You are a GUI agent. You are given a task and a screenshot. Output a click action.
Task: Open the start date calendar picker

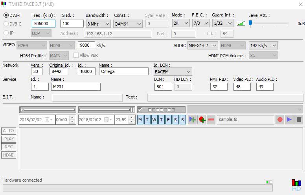pyautogui.click(x=48, y=120)
